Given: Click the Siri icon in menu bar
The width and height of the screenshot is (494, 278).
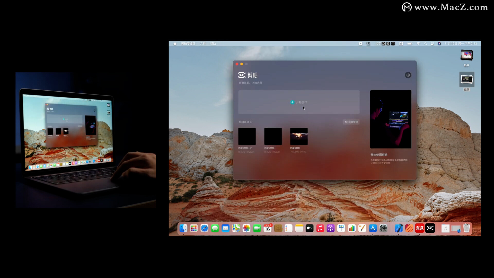Looking at the screenshot, I should (x=439, y=44).
